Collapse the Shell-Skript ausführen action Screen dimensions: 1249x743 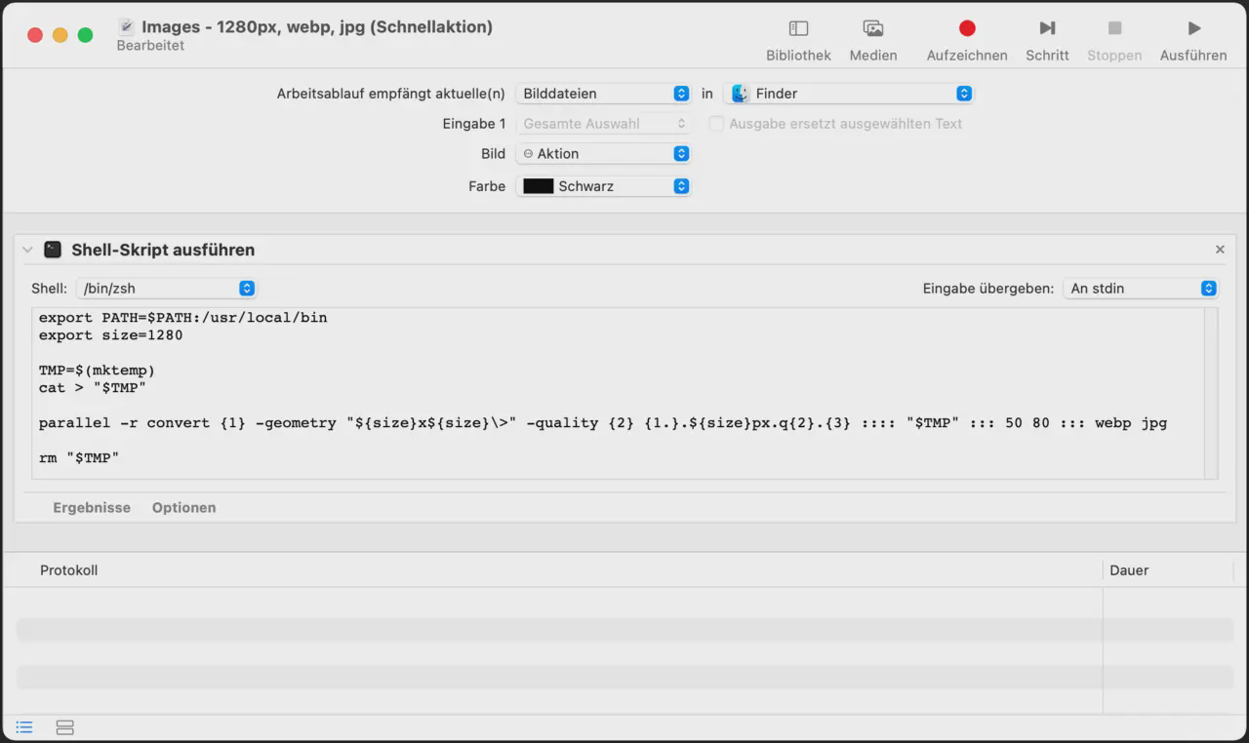click(x=27, y=250)
